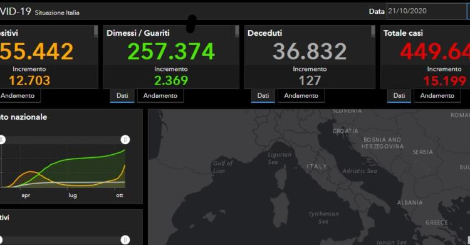Click the CROATIA label on the map
The image size is (470, 245).
[345, 131]
